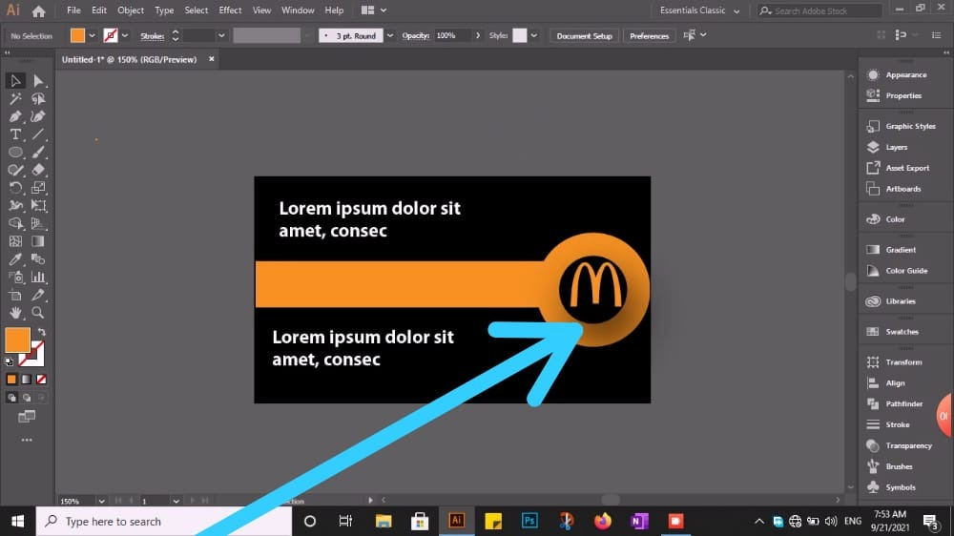Image resolution: width=954 pixels, height=536 pixels.
Task: Switch to Draw Behind mode
Action: (26, 398)
